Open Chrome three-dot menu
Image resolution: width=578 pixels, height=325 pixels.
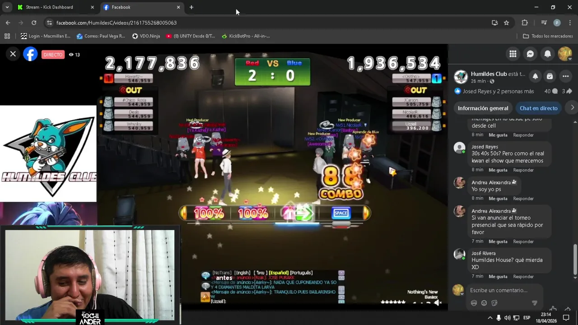[x=570, y=23]
